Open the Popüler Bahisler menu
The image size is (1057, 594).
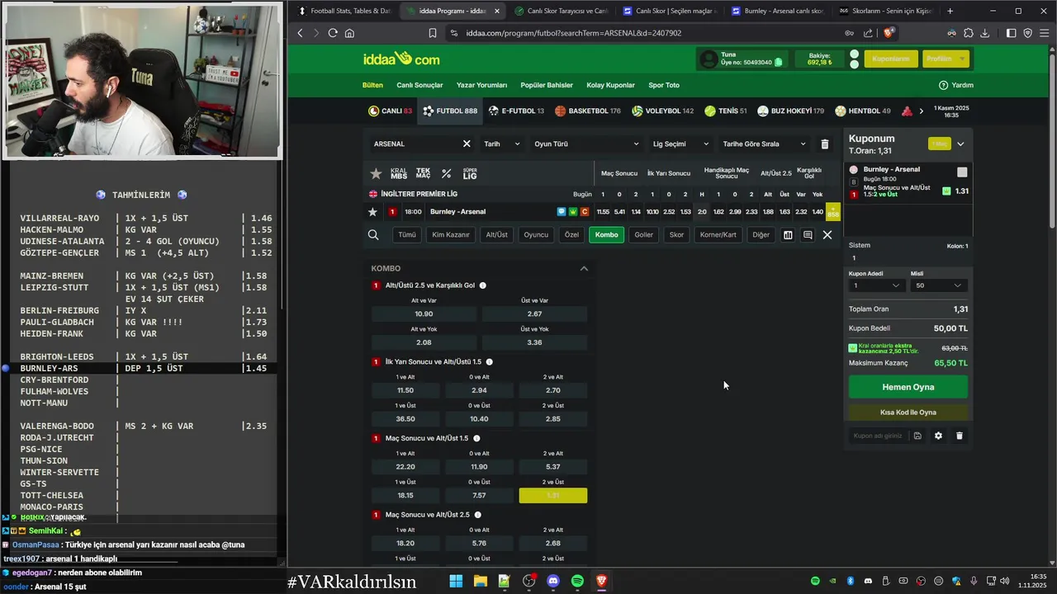[547, 85]
